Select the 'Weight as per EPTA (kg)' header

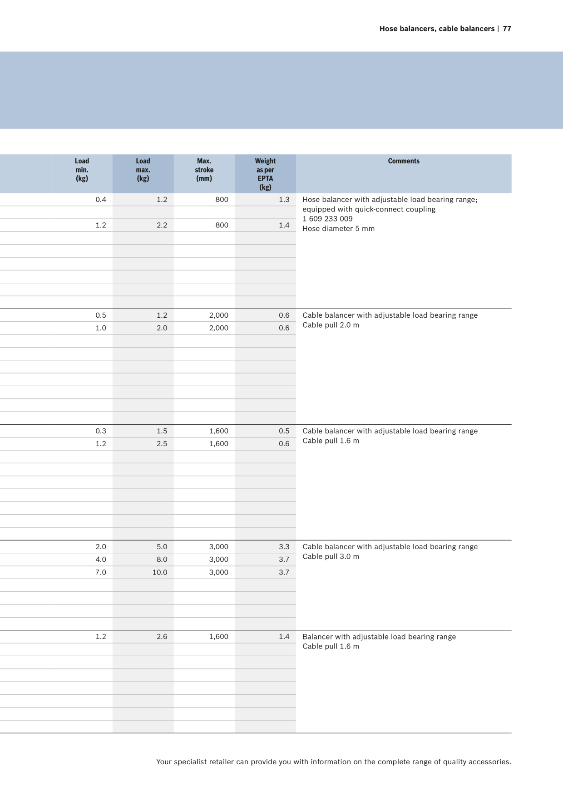[x=265, y=174]
